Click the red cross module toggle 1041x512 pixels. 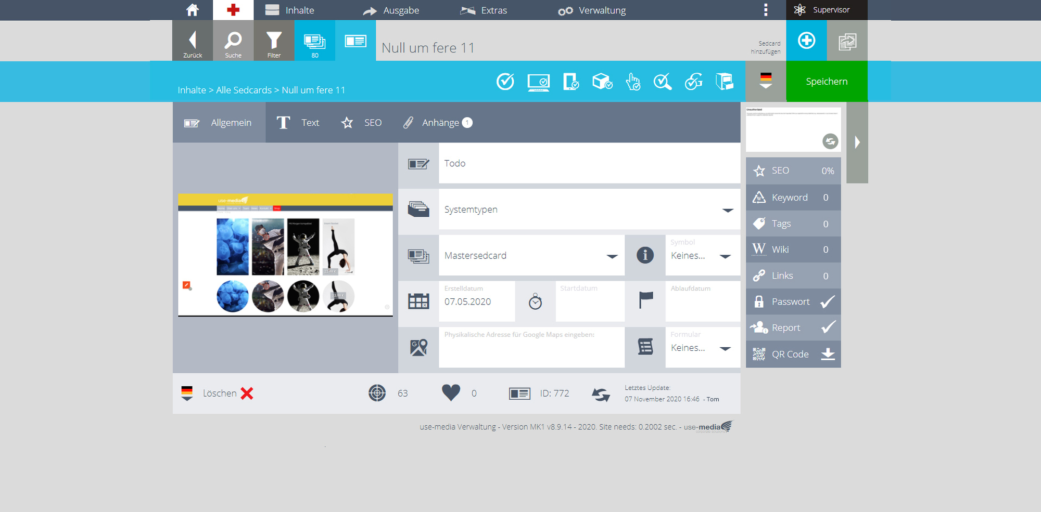click(x=233, y=10)
